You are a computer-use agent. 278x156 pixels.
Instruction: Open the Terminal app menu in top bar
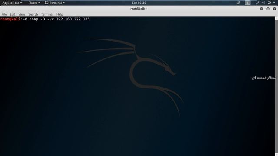click(x=55, y=3)
